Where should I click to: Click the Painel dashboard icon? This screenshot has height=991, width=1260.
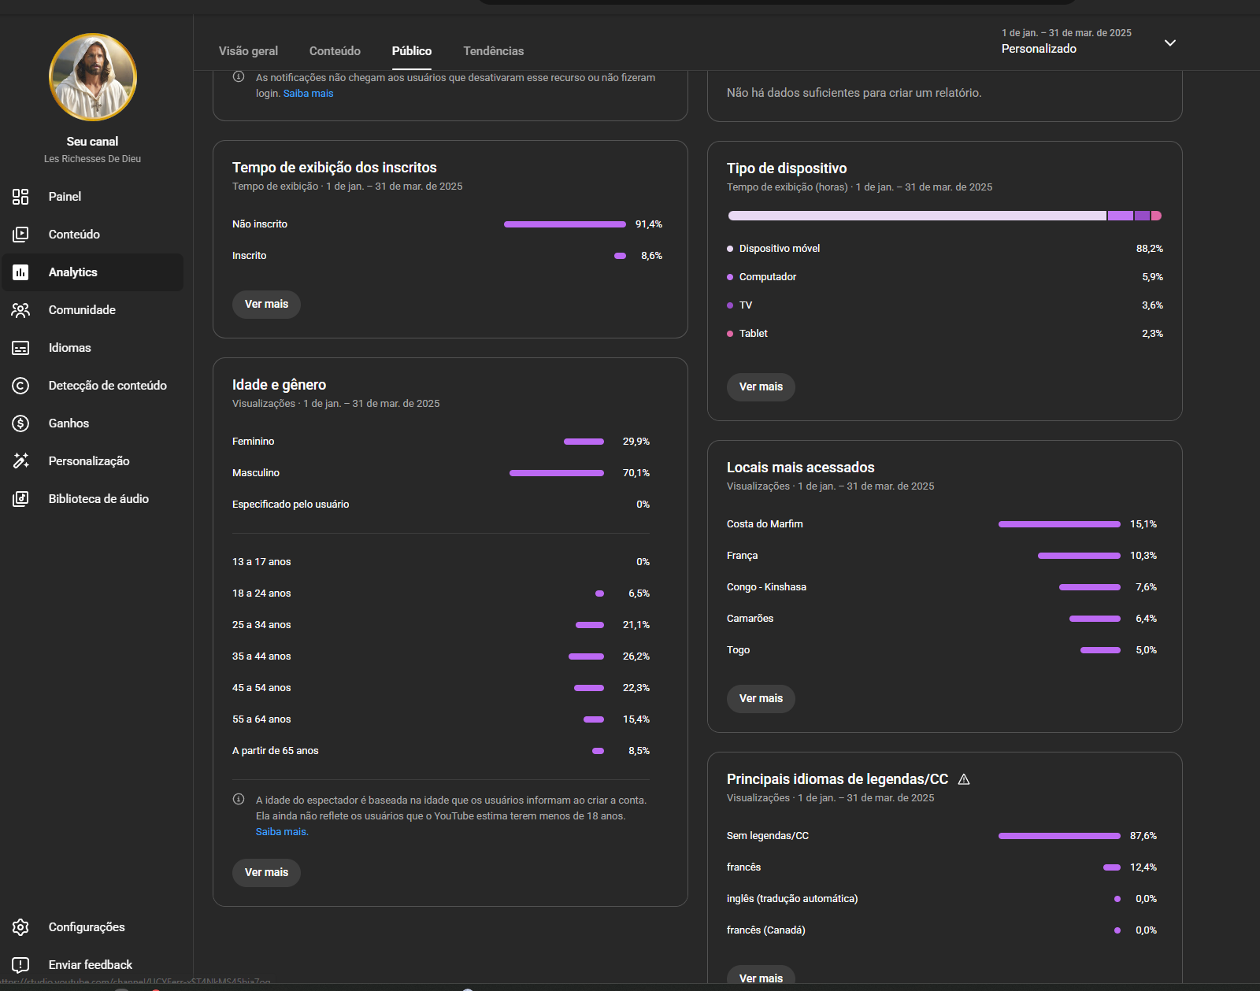tap(20, 197)
